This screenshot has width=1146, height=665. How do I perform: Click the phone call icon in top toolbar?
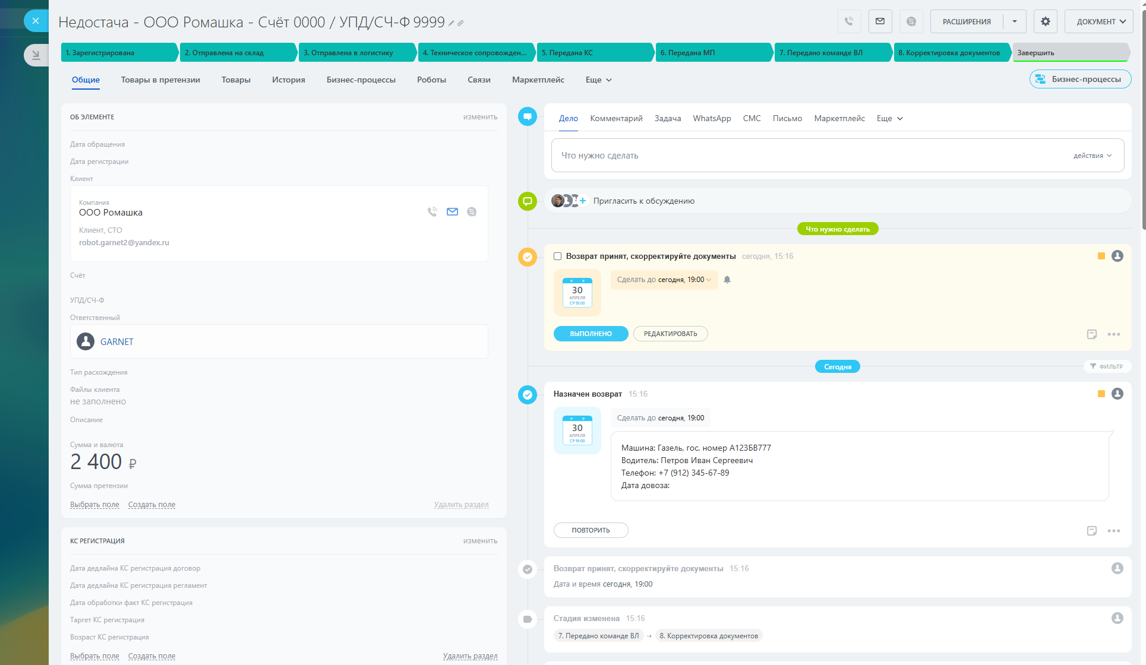click(849, 21)
